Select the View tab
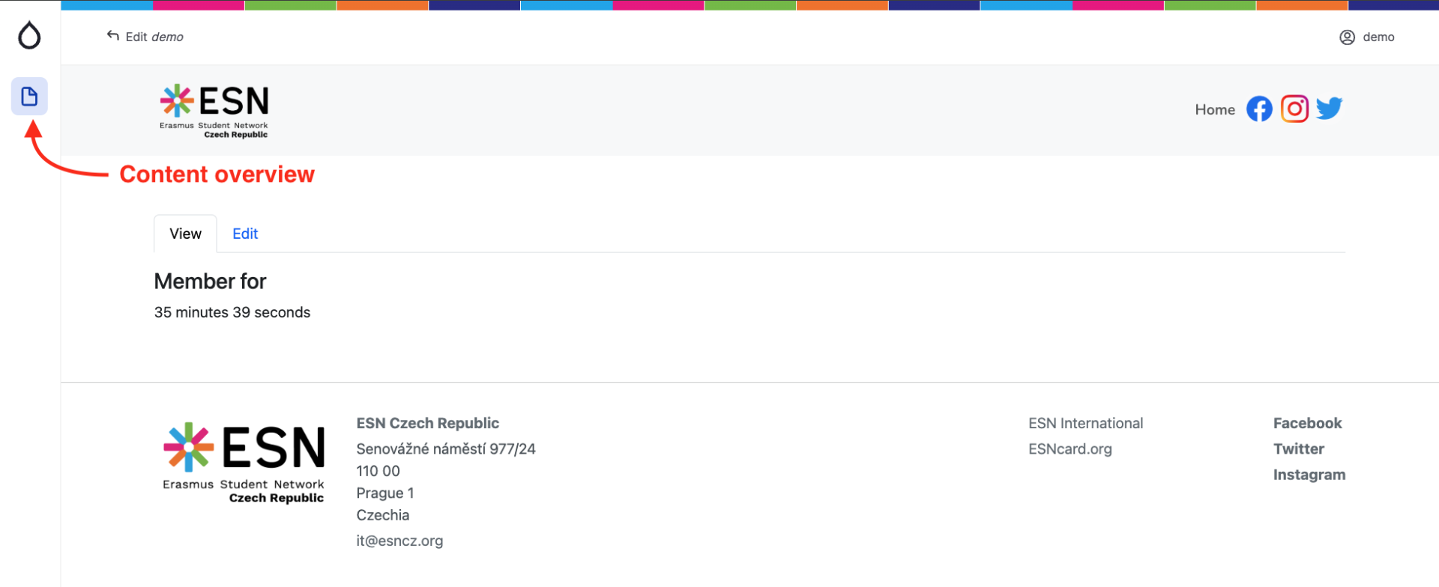The height and width of the screenshot is (587, 1439). tap(185, 234)
